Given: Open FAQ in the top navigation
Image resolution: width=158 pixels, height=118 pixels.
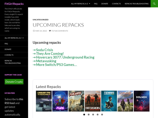Looking at the screenshot, I should point(96,4).
